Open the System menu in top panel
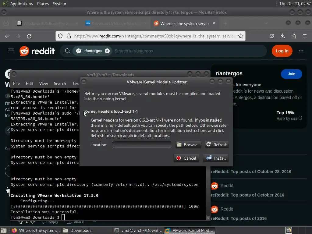Screen dimensions: 312x234 tap(59, 4)
